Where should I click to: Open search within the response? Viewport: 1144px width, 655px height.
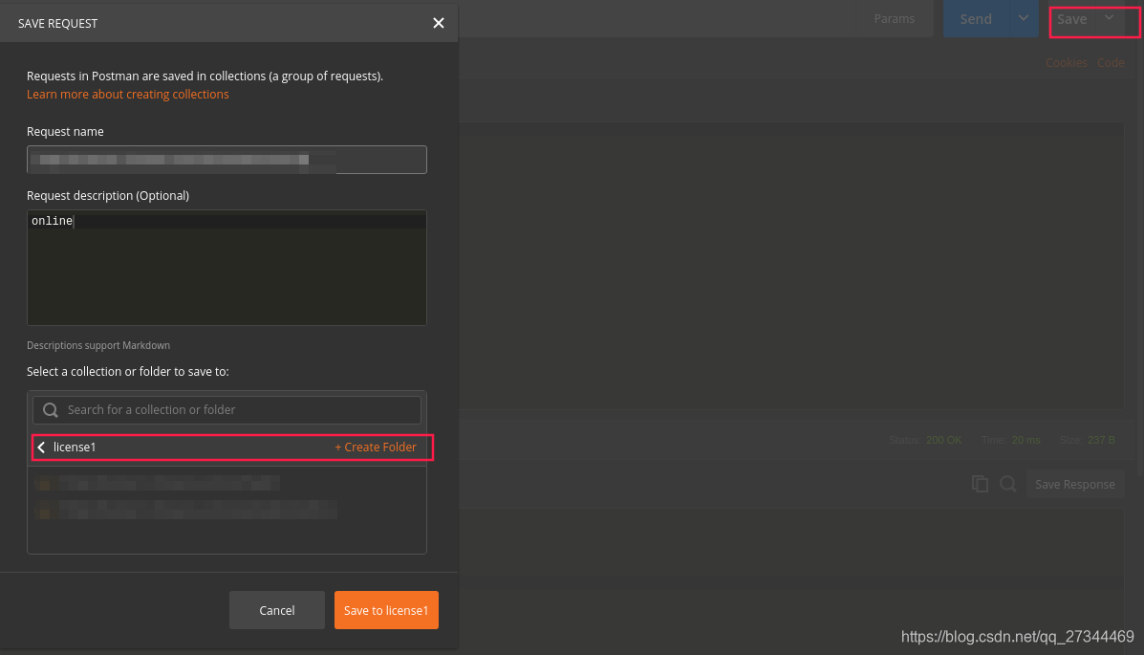tap(1007, 484)
